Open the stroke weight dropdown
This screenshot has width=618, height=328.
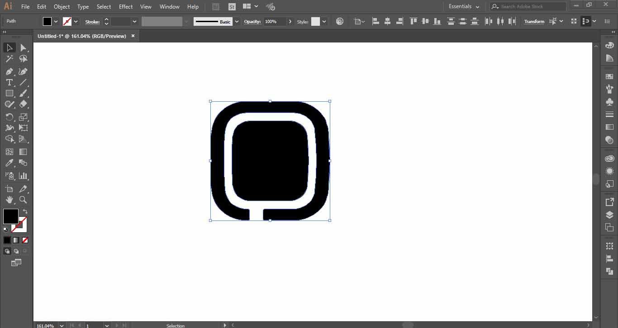click(134, 21)
